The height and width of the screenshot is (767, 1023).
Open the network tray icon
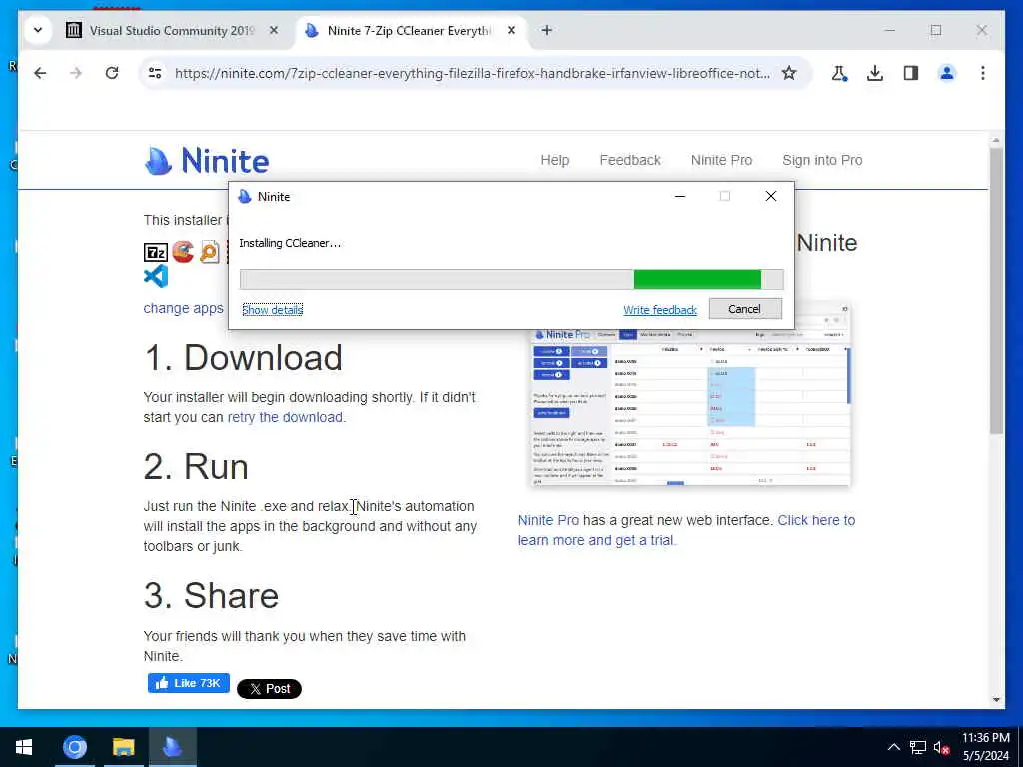click(x=917, y=747)
